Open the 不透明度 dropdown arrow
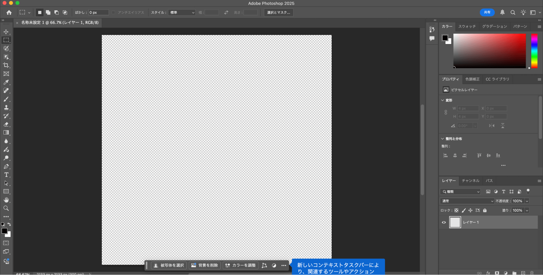Screen dimensions: 543x275 pyautogui.click(x=527, y=201)
